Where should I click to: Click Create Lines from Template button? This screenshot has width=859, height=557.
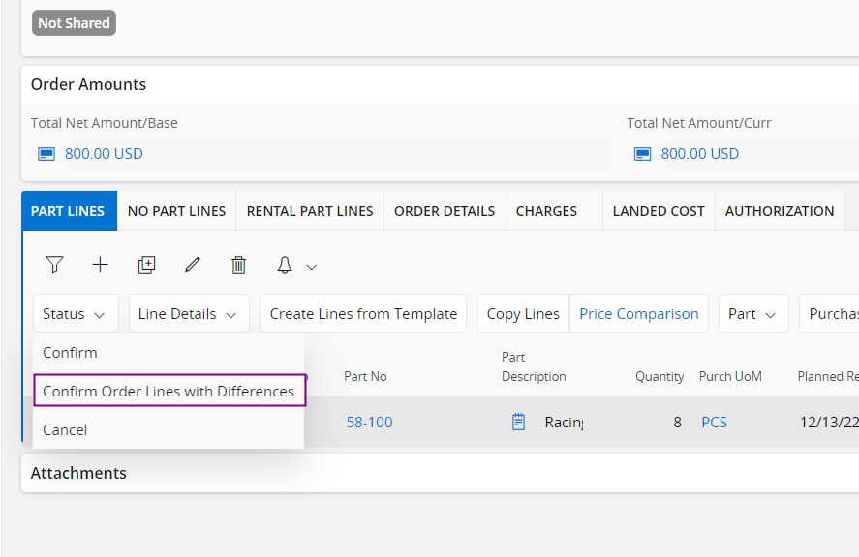click(x=363, y=314)
